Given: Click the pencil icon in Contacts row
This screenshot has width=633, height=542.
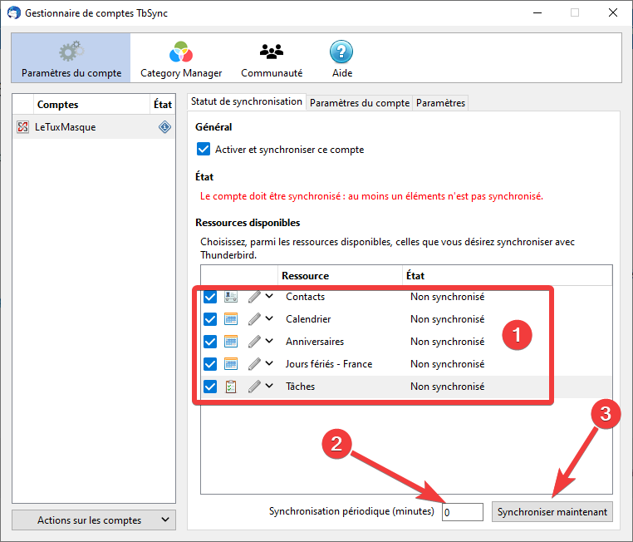Looking at the screenshot, I should [x=254, y=297].
